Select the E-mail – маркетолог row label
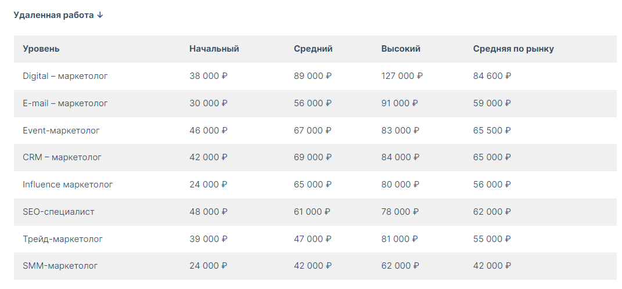The height and width of the screenshot is (289, 622). [x=65, y=103]
